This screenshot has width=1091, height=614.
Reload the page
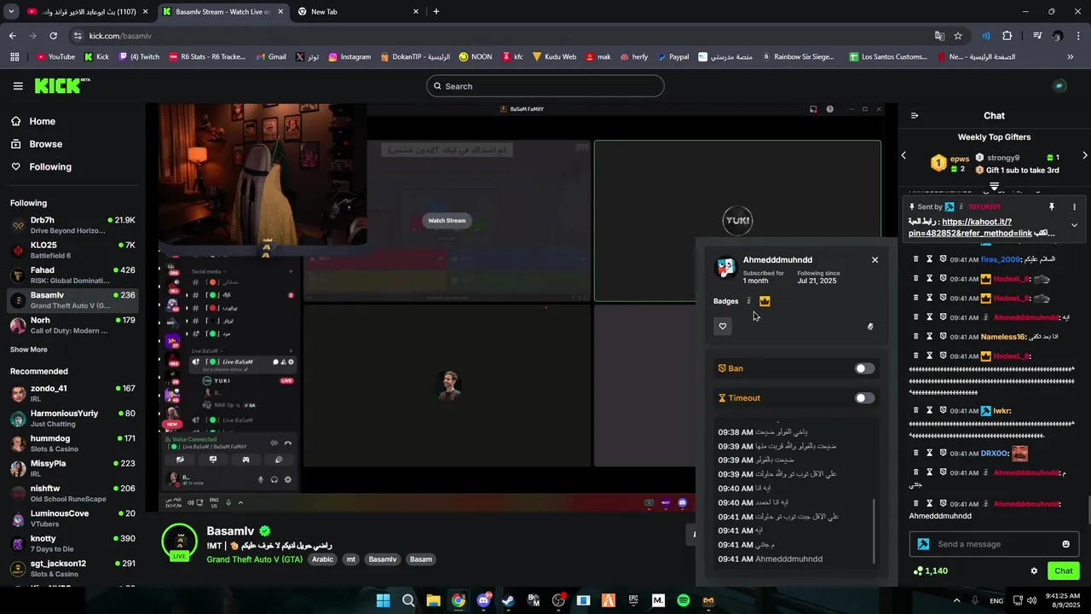click(x=53, y=36)
